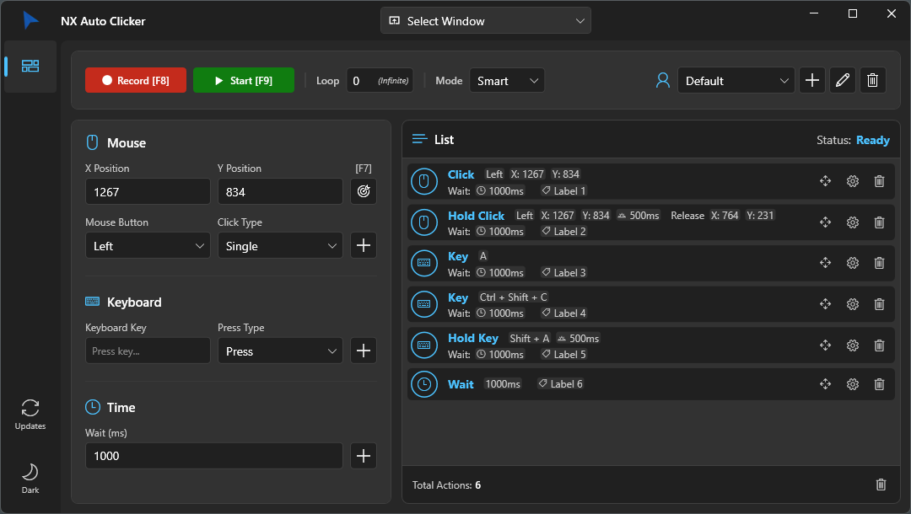Click the 'Ctrl + Shift + C' key text
Viewport: 911px width, 514px height.
point(513,297)
